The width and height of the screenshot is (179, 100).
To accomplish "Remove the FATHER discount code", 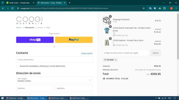I will (x=116, y=60).
